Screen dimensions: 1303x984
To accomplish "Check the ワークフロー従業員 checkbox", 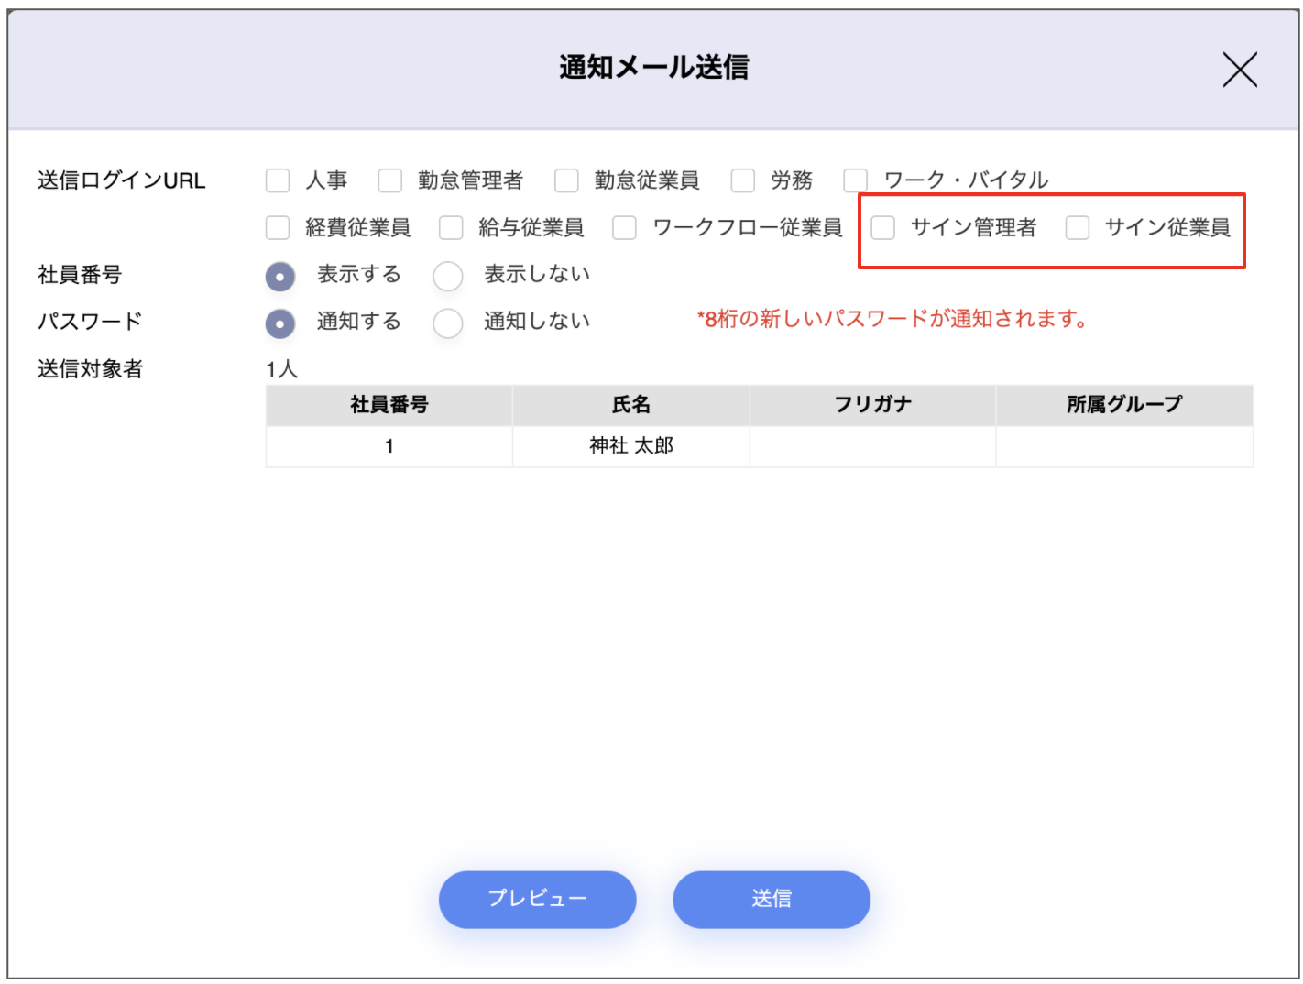I will coord(624,227).
